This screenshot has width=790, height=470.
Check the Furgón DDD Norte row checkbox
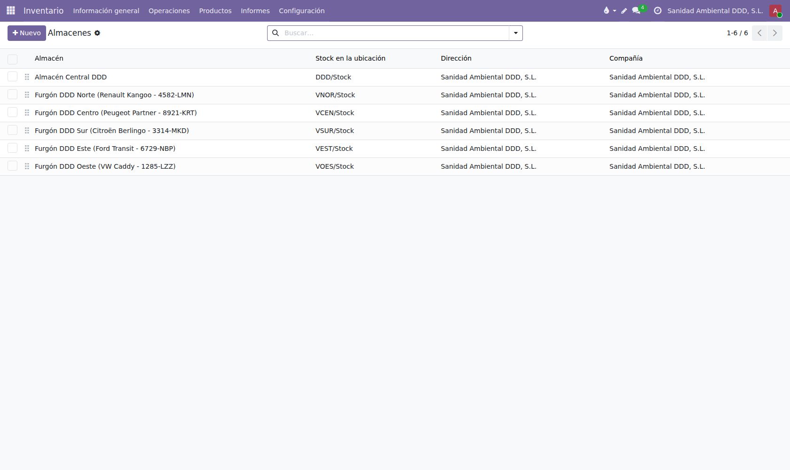(13, 94)
